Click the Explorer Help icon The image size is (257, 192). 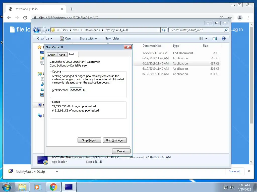pyautogui.click(x=224, y=38)
